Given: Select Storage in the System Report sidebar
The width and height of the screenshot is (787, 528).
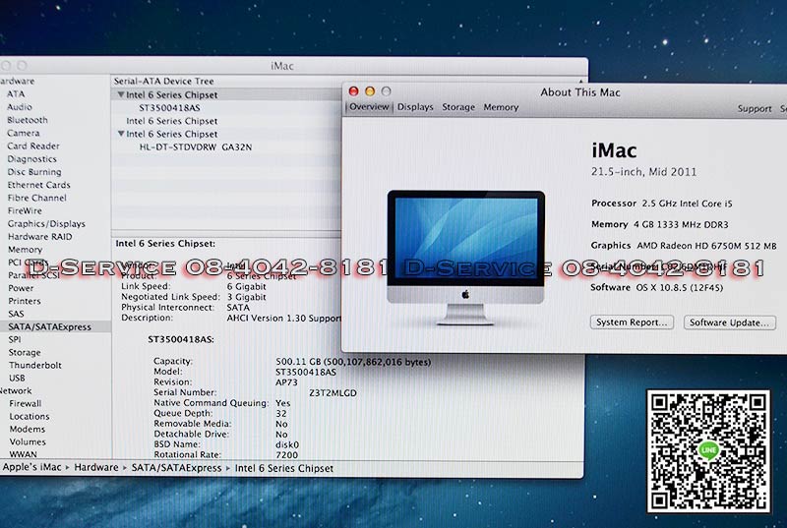Looking at the screenshot, I should [x=25, y=353].
